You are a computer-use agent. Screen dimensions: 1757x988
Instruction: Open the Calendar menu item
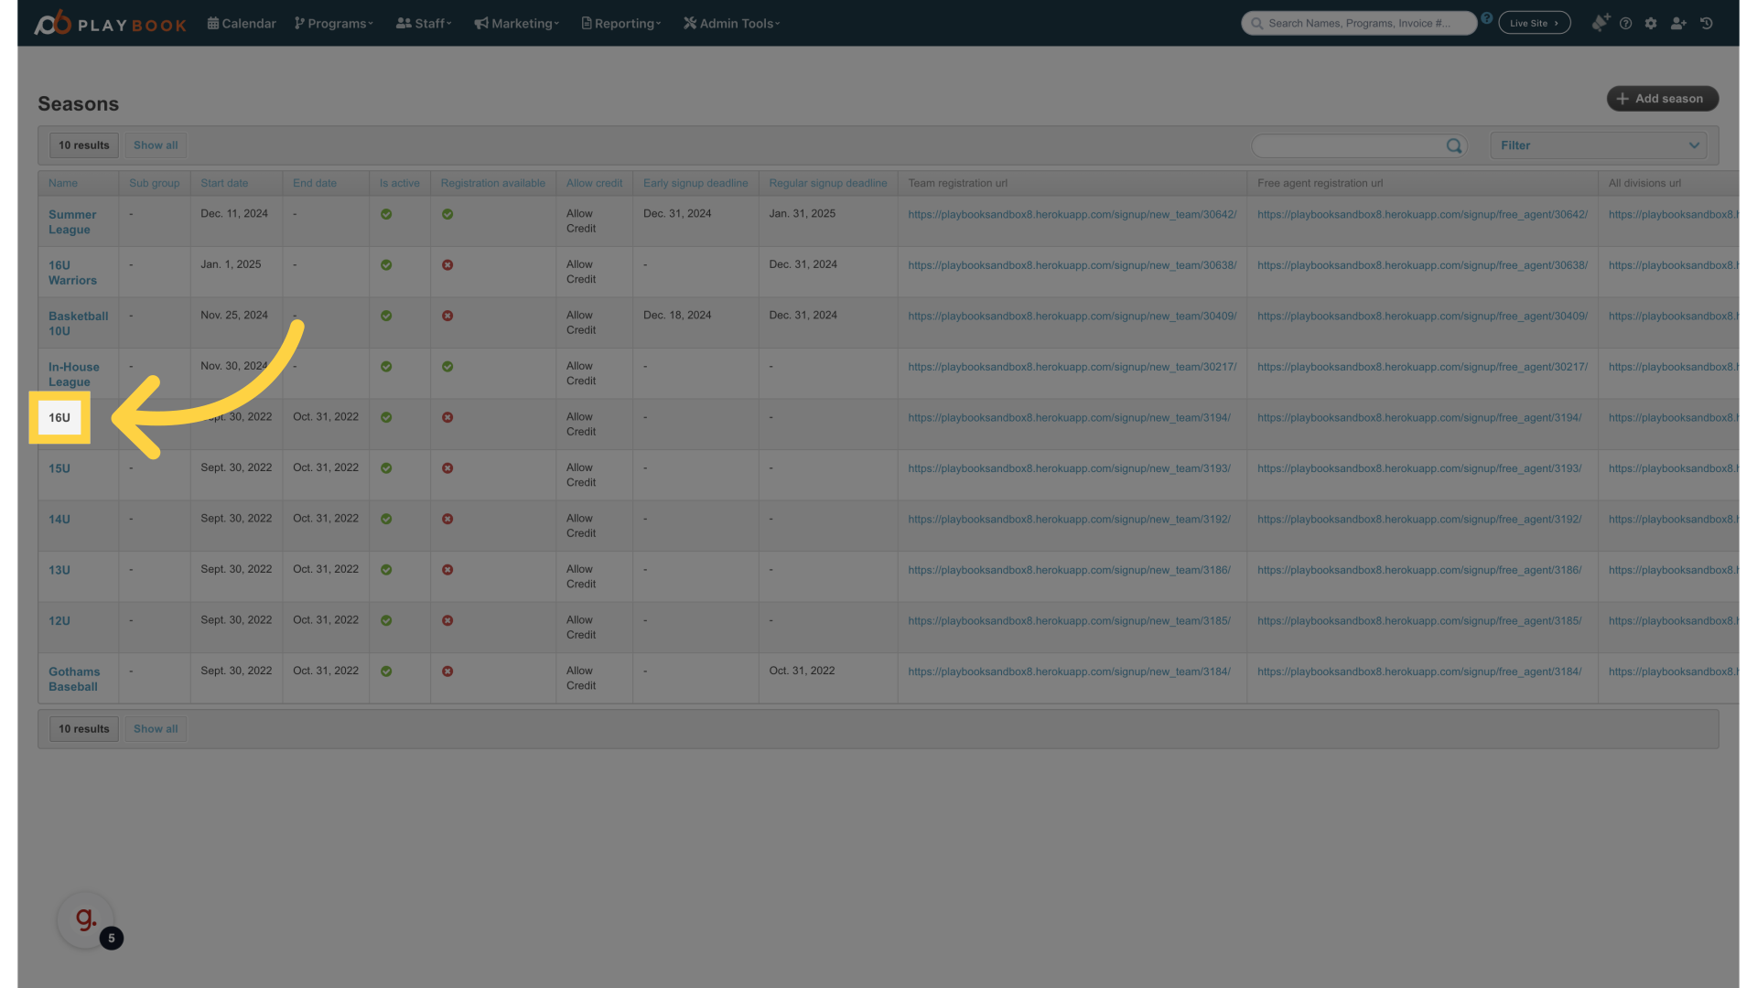242,24
